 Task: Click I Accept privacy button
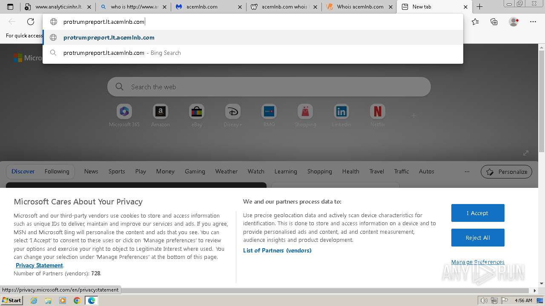coord(478,213)
